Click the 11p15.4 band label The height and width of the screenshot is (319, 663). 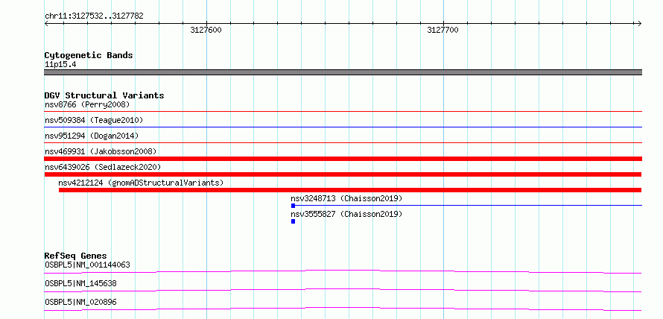click(60, 65)
